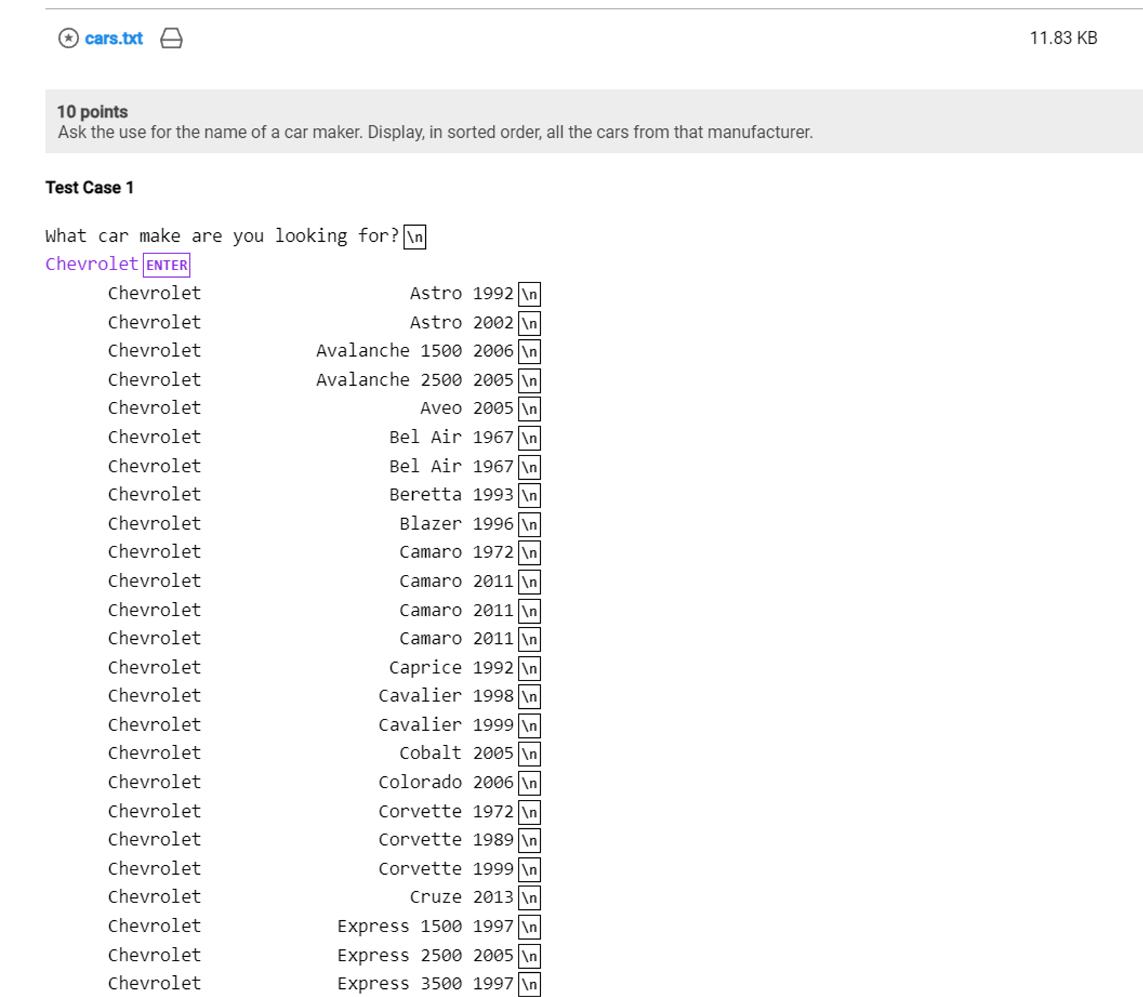Click the '10 points' heading
This screenshot has width=1143, height=997.
click(92, 112)
